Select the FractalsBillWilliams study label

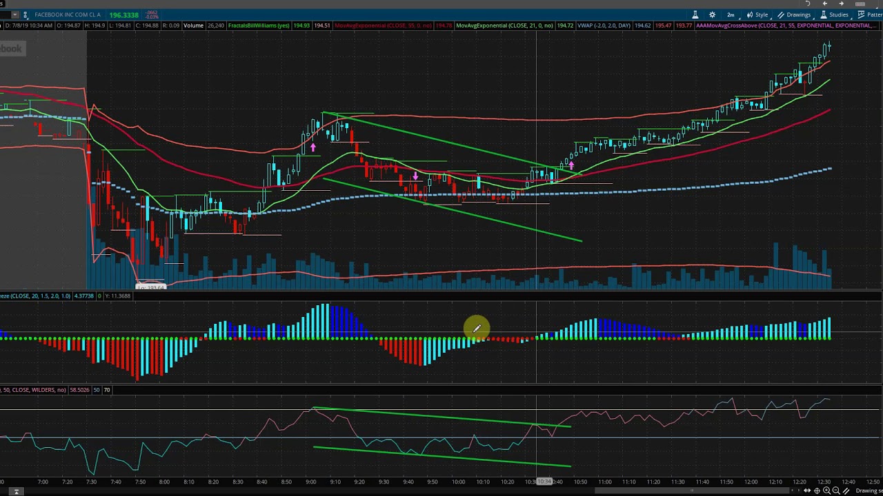259,25
